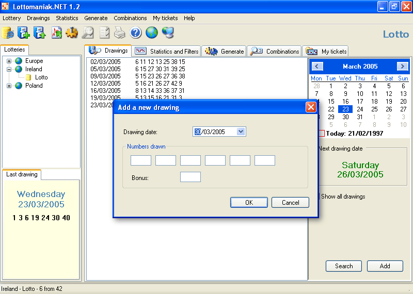Go to previous month in calendar
Screen dimensions: 413x294
pyautogui.click(x=317, y=67)
